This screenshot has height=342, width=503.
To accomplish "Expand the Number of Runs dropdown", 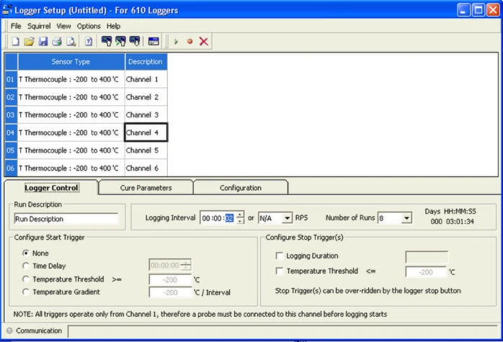I will 407,218.
